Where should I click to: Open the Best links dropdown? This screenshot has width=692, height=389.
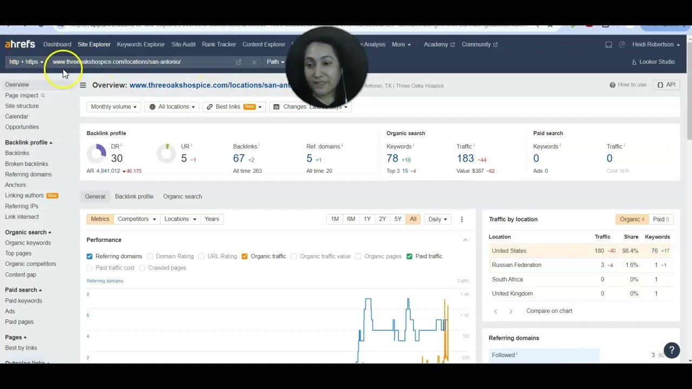click(234, 107)
